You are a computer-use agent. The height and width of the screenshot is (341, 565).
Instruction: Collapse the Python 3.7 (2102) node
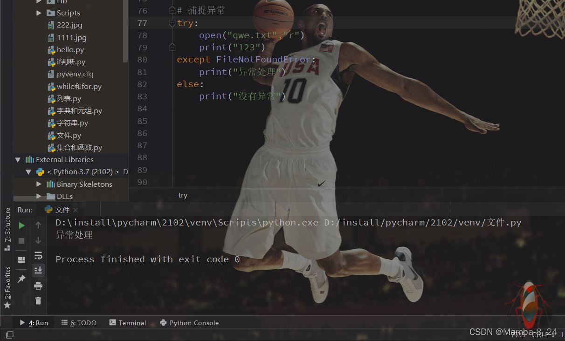pos(28,172)
